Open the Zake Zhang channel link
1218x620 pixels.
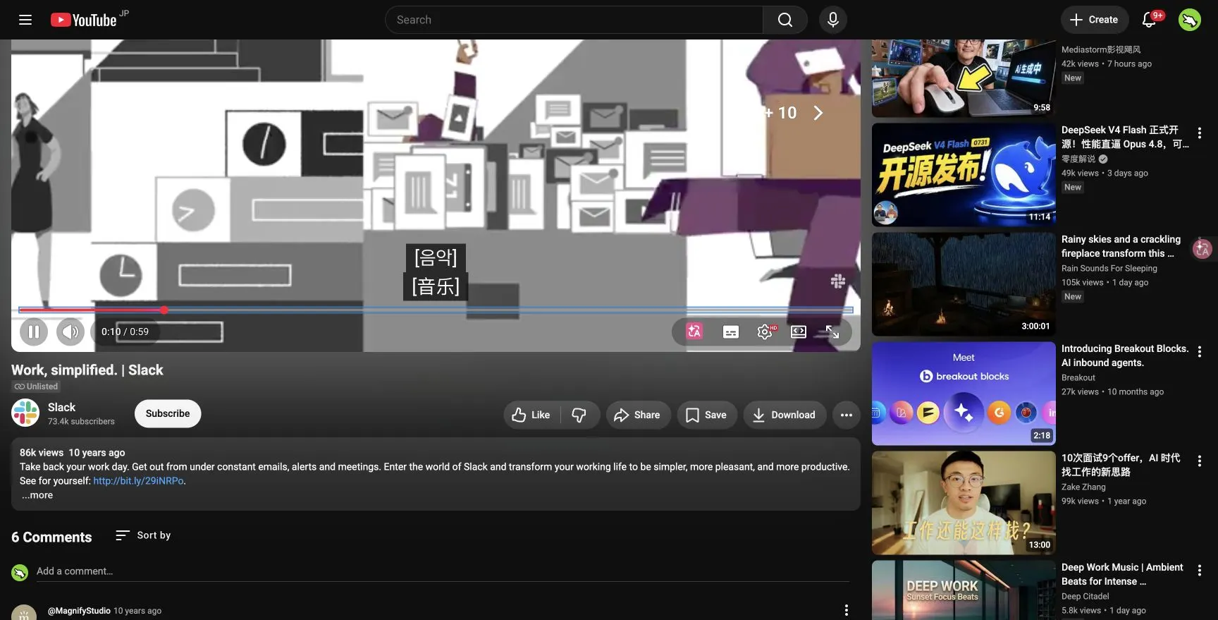(1083, 487)
